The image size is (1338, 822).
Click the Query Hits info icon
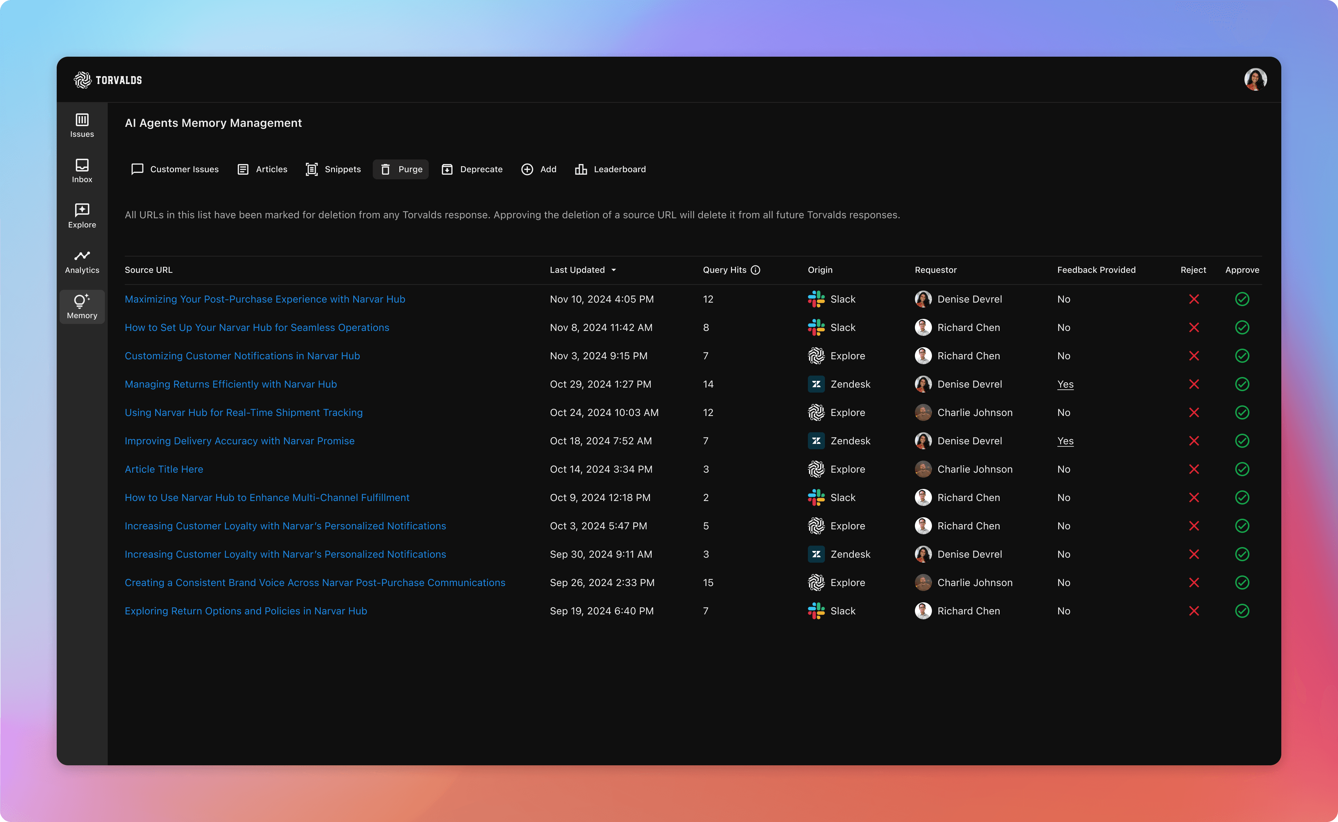coord(755,270)
